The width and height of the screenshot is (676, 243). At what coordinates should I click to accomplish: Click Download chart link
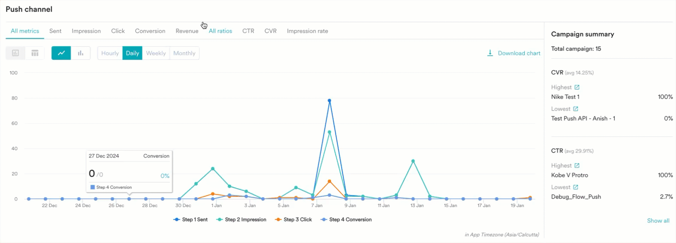[519, 53]
